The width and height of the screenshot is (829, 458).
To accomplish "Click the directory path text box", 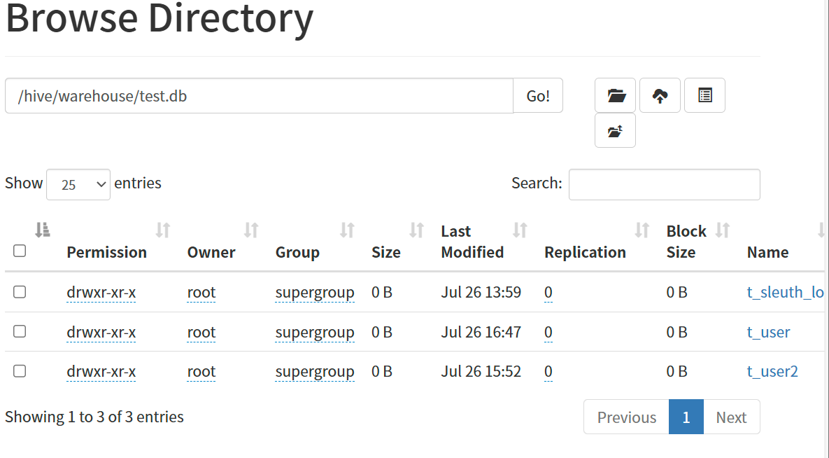I will click(259, 96).
